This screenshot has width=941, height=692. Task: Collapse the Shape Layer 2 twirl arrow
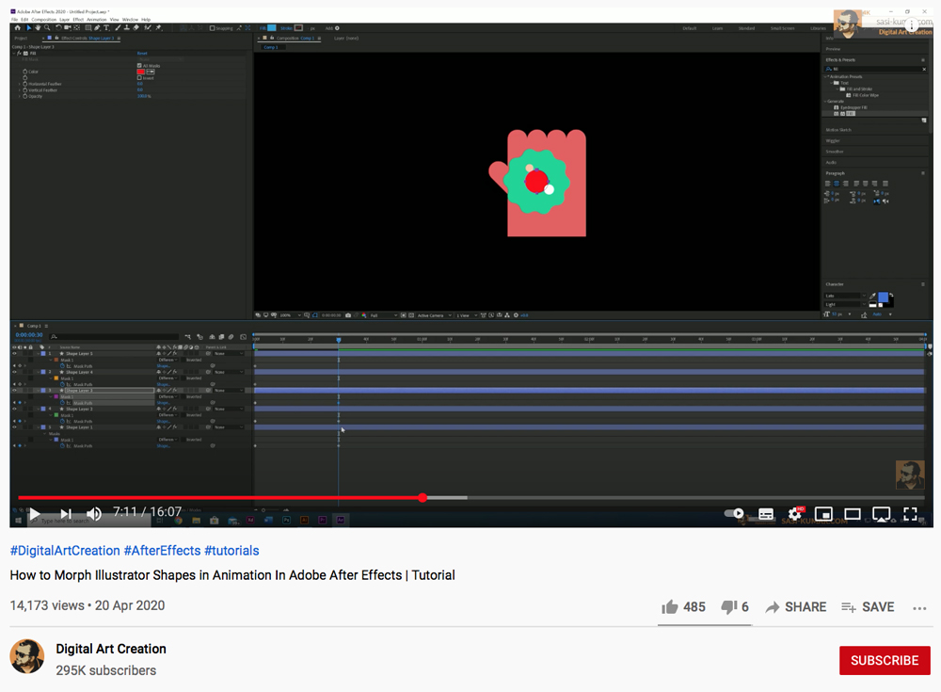click(x=38, y=409)
